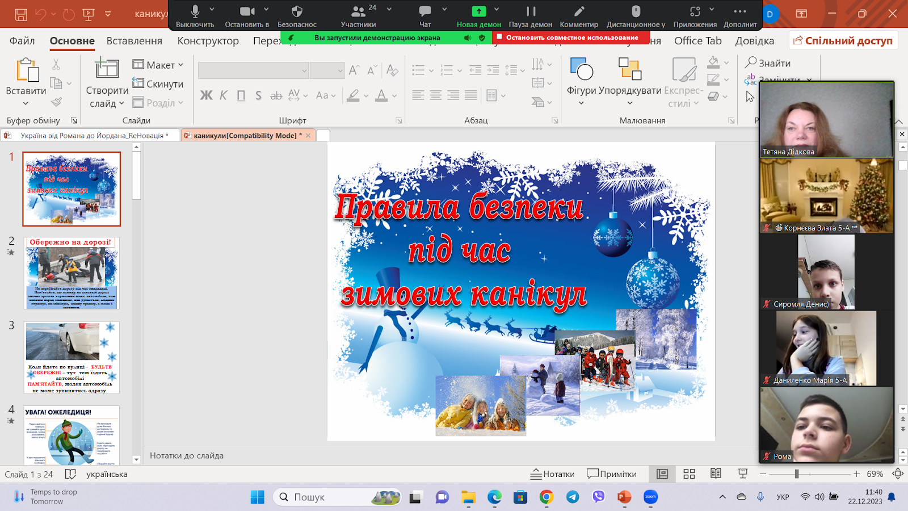Screen dimensions: 908x511
Task: Open Вставлення ribbon tab
Action: point(134,41)
